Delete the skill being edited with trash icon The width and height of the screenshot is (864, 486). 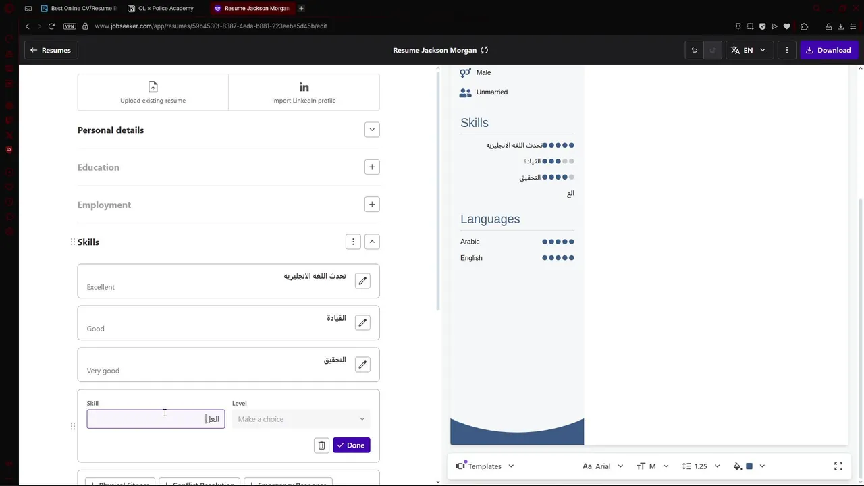point(321,446)
